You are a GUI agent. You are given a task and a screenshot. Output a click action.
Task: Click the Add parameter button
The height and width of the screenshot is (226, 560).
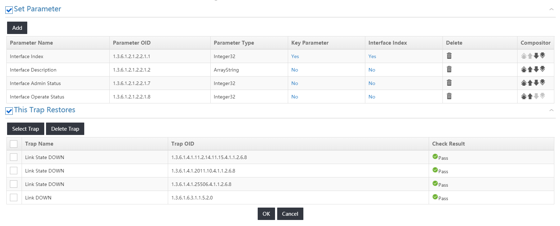17,28
